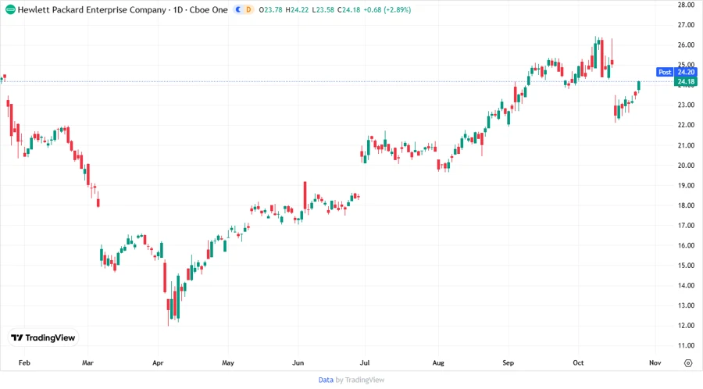The height and width of the screenshot is (389, 703).
Task: Click the +0.68 (+2.89%) change value
Action: tap(387, 9)
